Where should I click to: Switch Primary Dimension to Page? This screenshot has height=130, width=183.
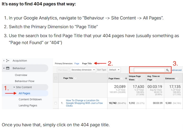pos(77,64)
